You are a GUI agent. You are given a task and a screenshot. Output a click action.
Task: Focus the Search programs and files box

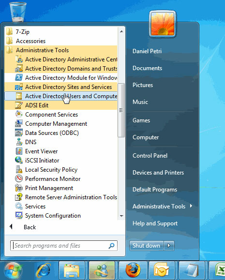click(x=64, y=246)
